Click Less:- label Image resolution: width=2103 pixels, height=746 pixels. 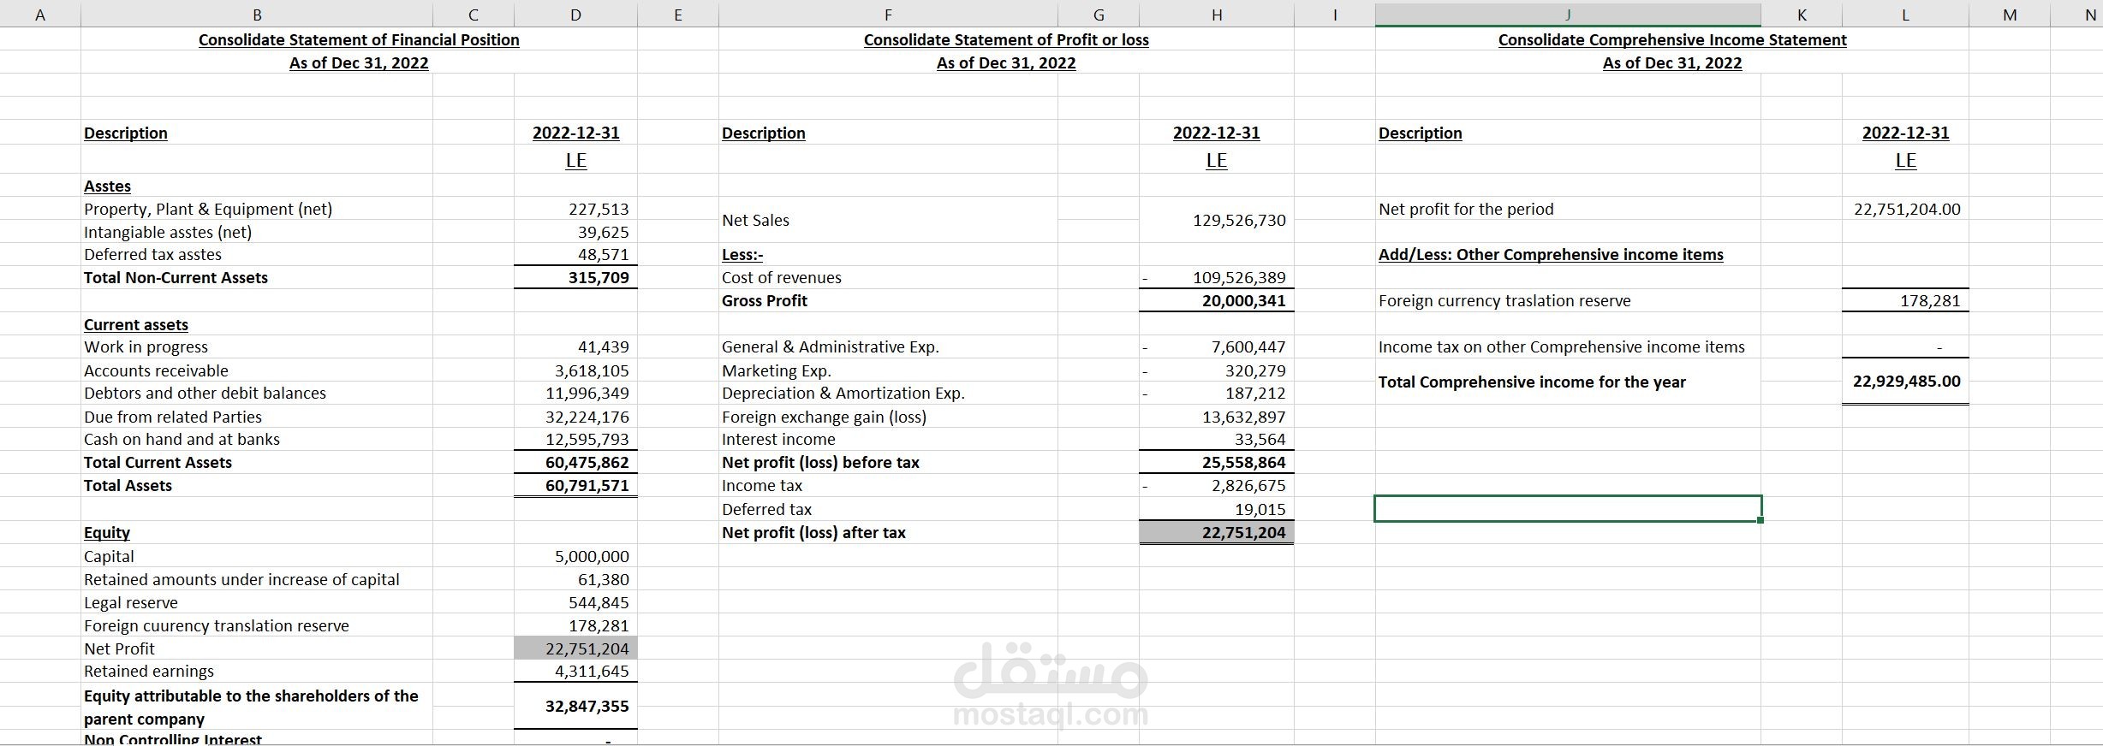(742, 254)
